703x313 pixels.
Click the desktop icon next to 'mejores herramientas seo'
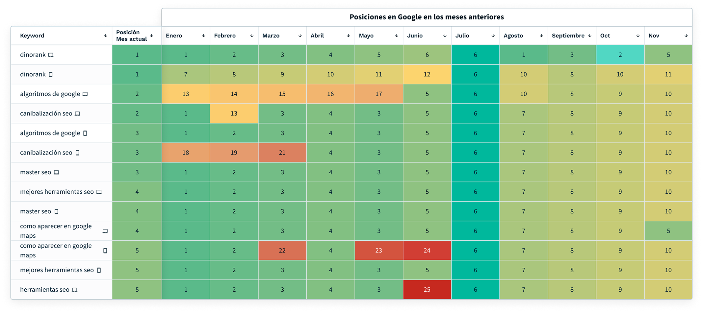(x=99, y=192)
